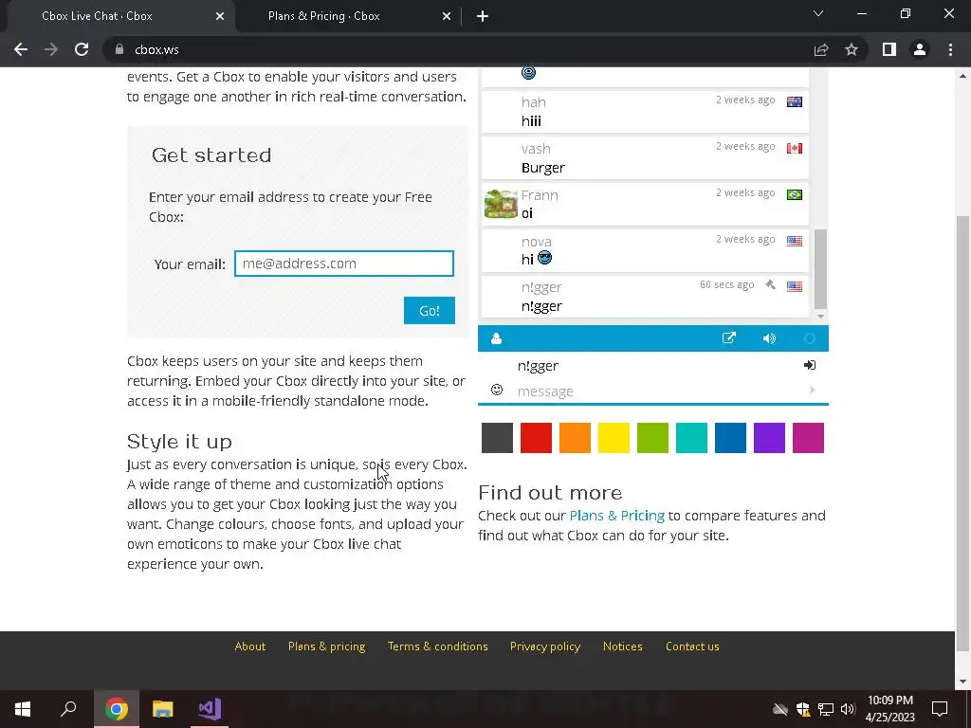Screen dimensions: 971x728
Task: Choose the orange theme swatch
Action: [x=575, y=438]
